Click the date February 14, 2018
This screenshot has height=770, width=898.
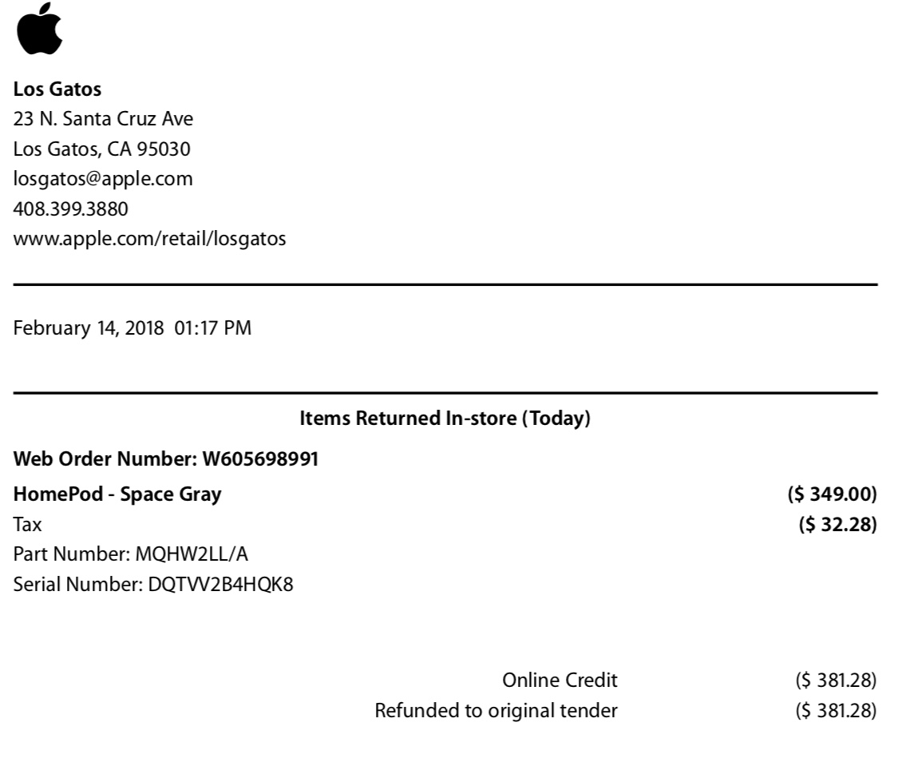click(x=89, y=328)
